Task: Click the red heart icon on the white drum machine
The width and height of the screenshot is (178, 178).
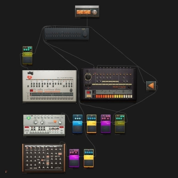Action: coord(29,77)
